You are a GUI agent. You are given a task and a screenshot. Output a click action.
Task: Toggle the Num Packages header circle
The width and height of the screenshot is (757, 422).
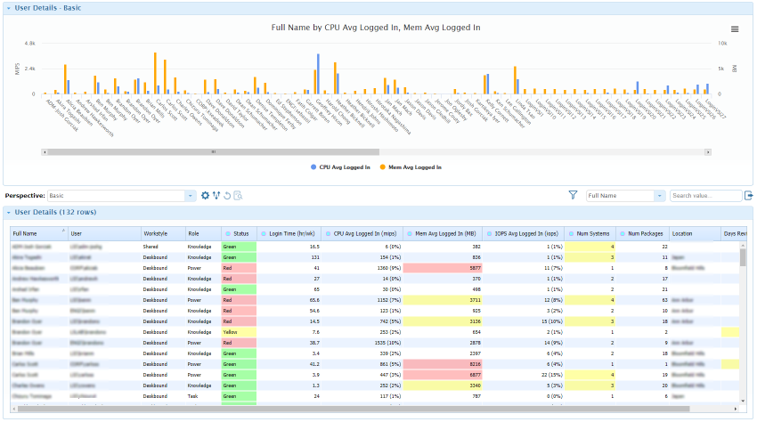[x=623, y=233]
